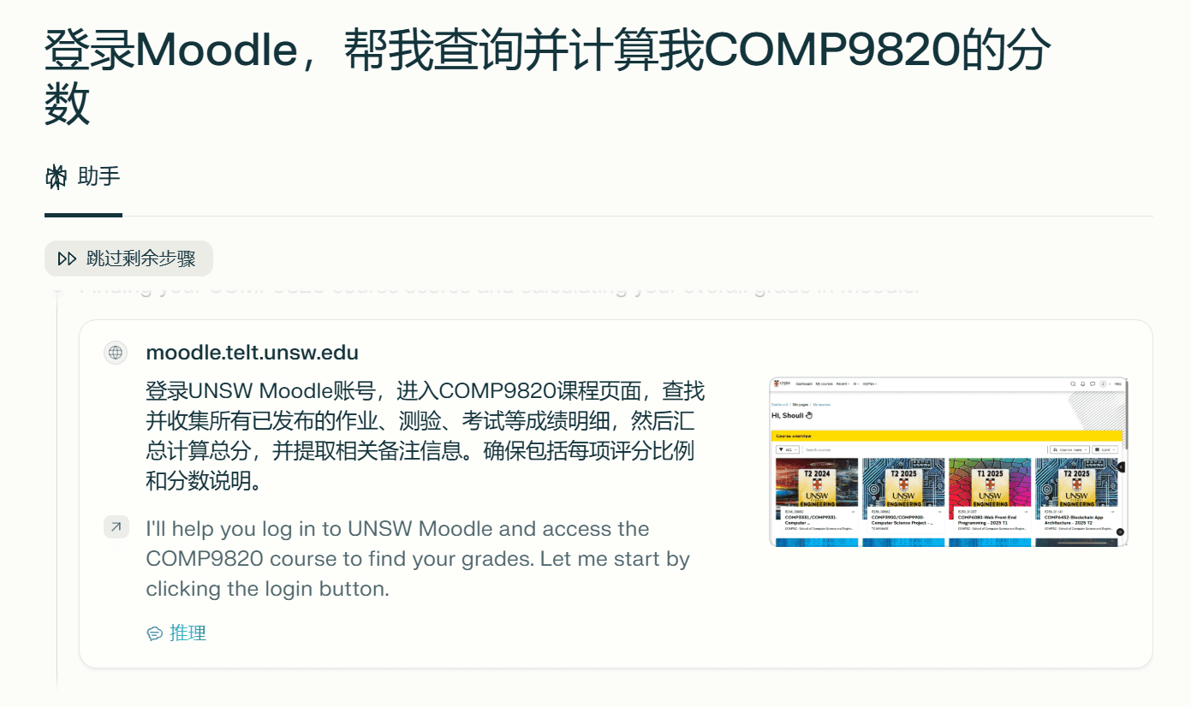The width and height of the screenshot is (1191, 707).
Task: Click the globe icon next to moodle.telt.unsw.edu
Action: pos(116,353)
